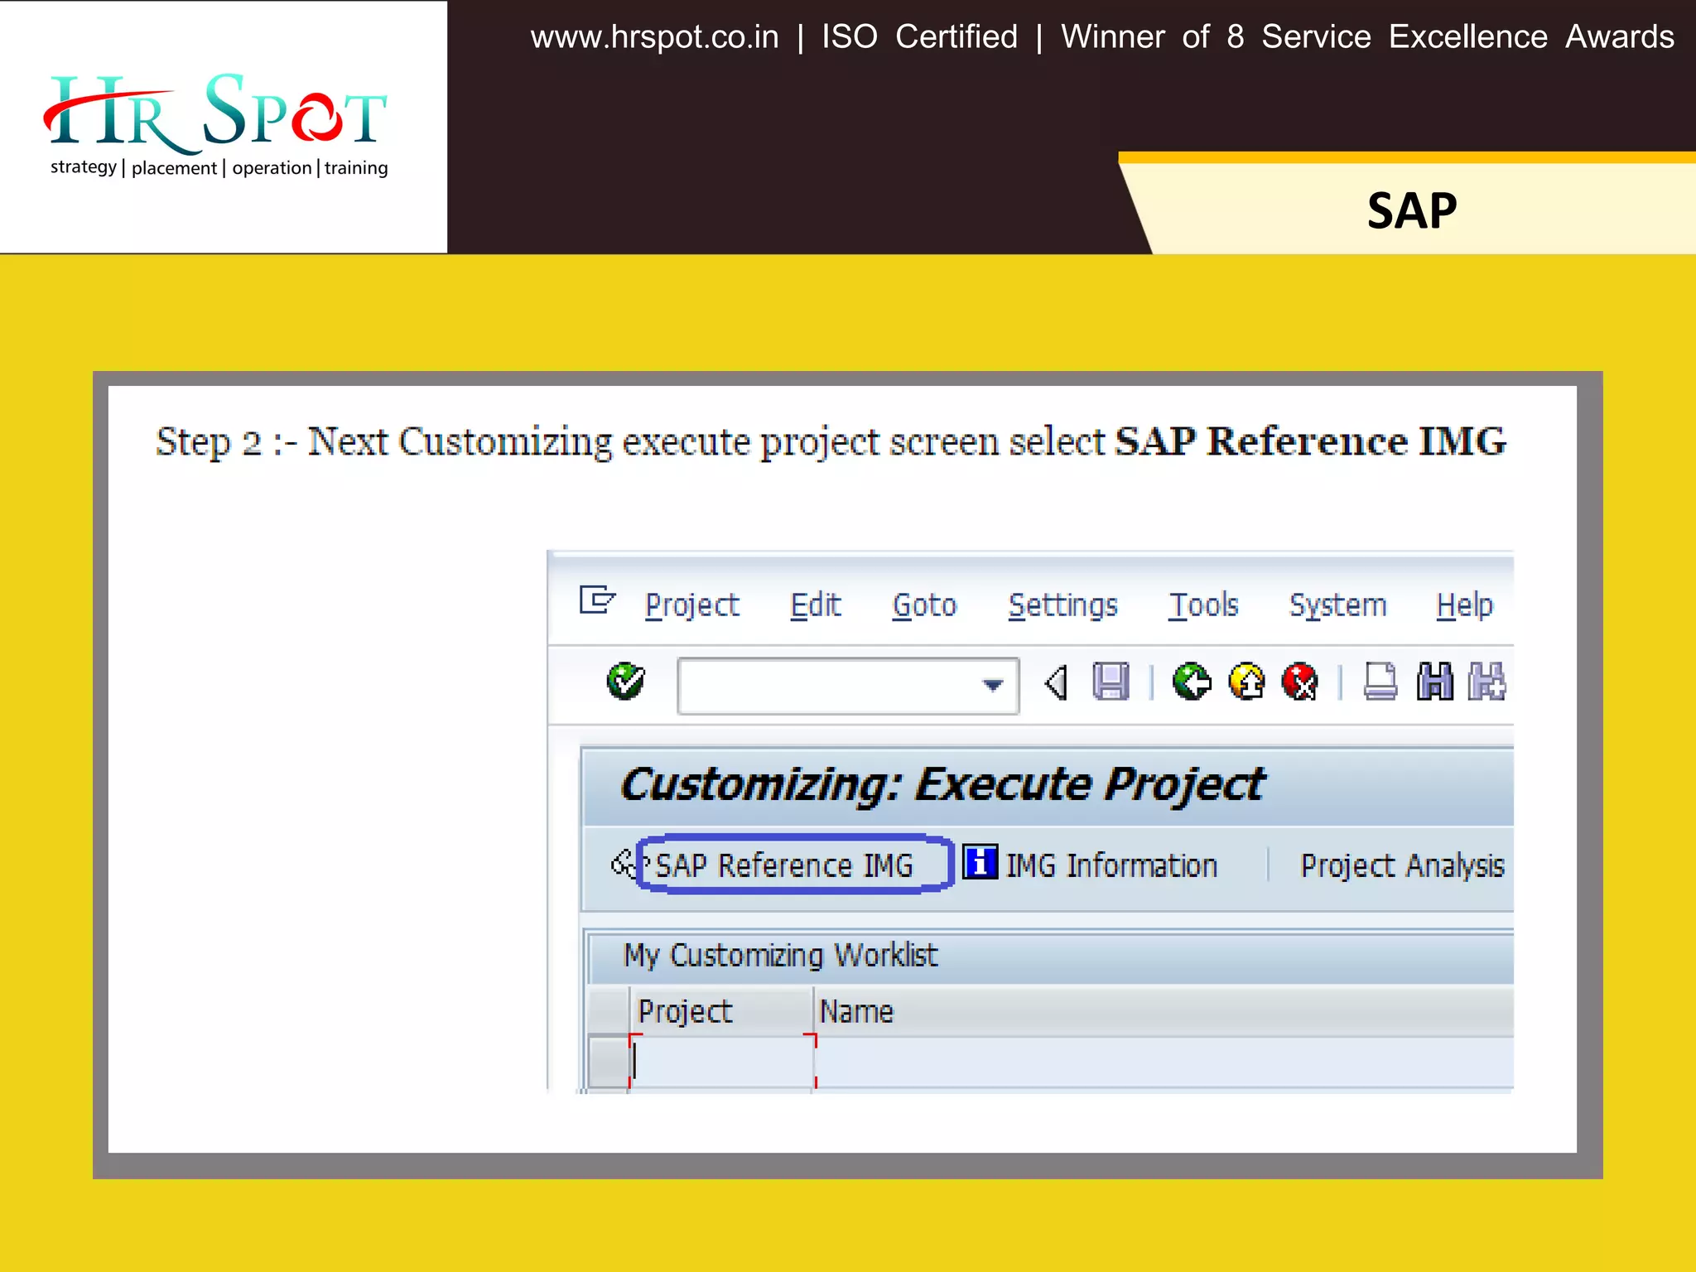Click the Name column header
1696x1272 pixels.
pos(1164,1011)
